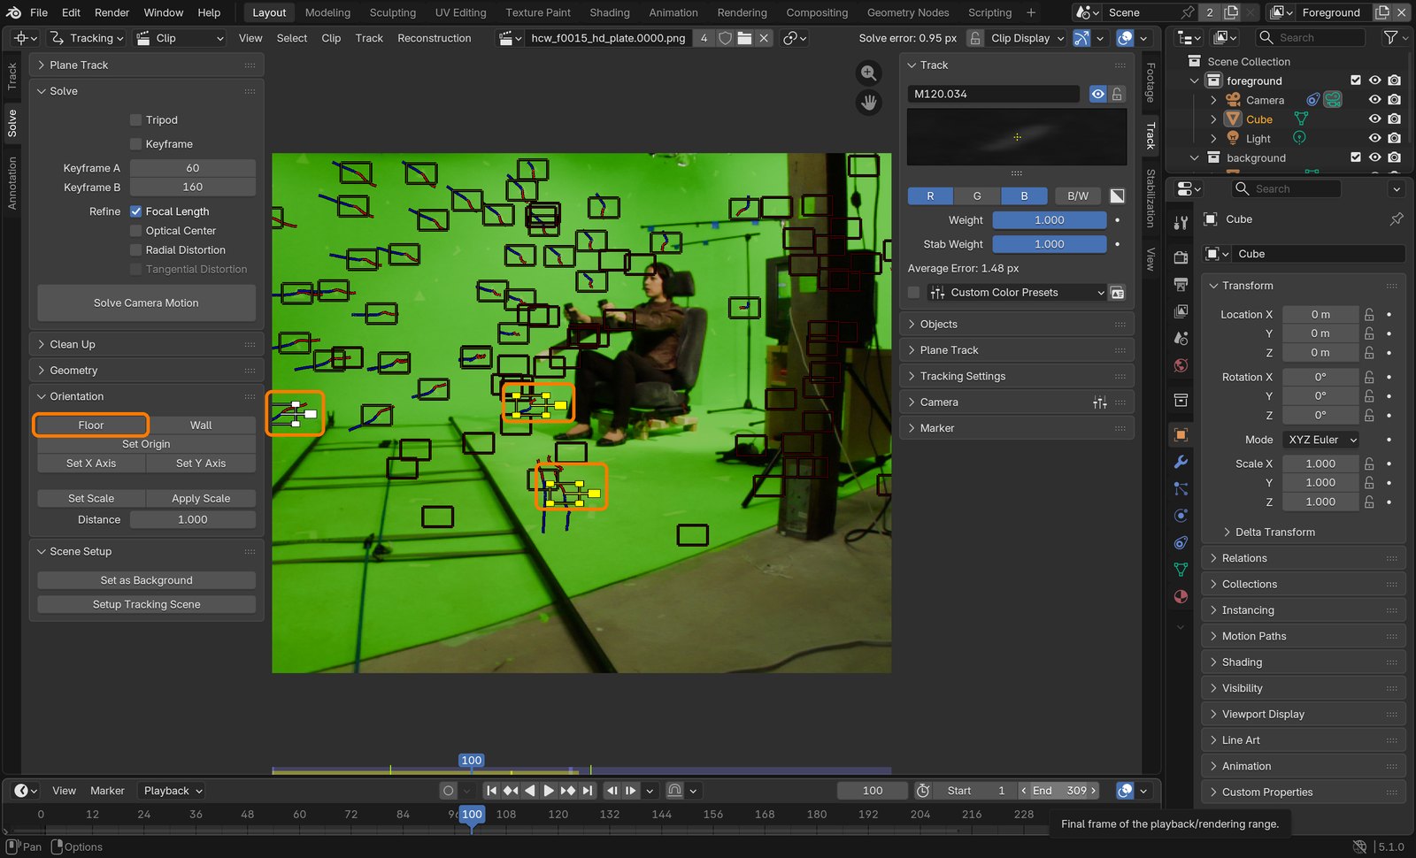Image resolution: width=1416 pixels, height=858 pixels.
Task: Click the preset settings icon in Camera panel
Action: click(1100, 402)
